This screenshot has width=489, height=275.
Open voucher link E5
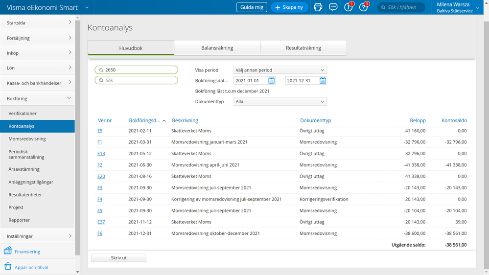click(100, 131)
